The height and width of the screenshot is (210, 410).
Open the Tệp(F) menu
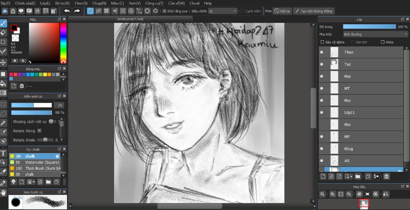tap(5, 3)
